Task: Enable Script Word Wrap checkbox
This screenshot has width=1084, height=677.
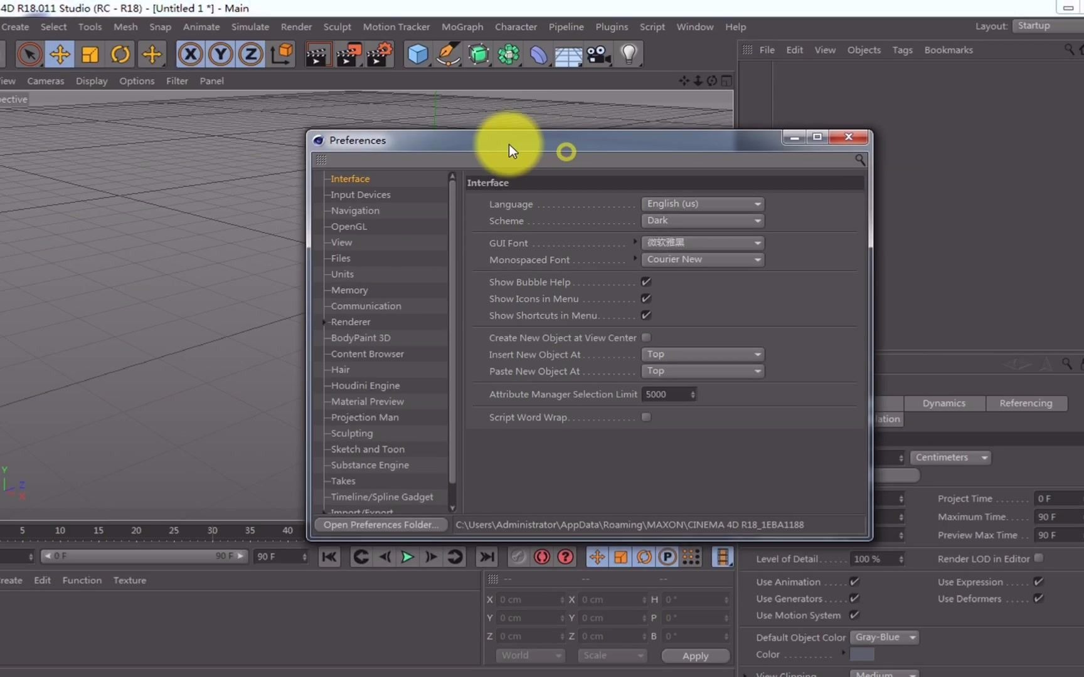Action: click(646, 417)
